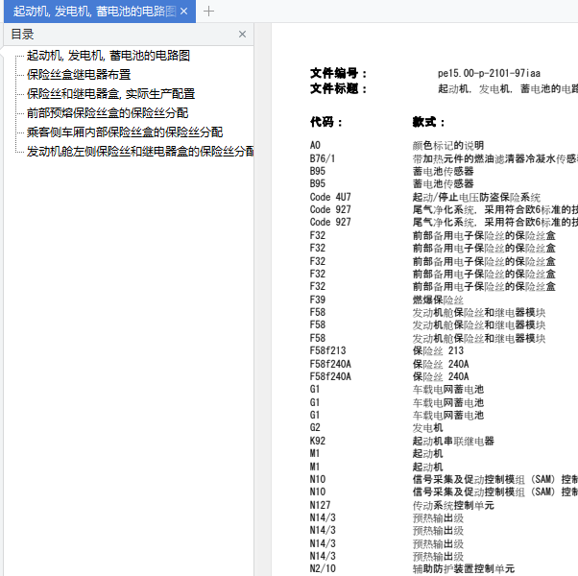Click code K92 in the list
578x576 pixels.
pos(318,441)
